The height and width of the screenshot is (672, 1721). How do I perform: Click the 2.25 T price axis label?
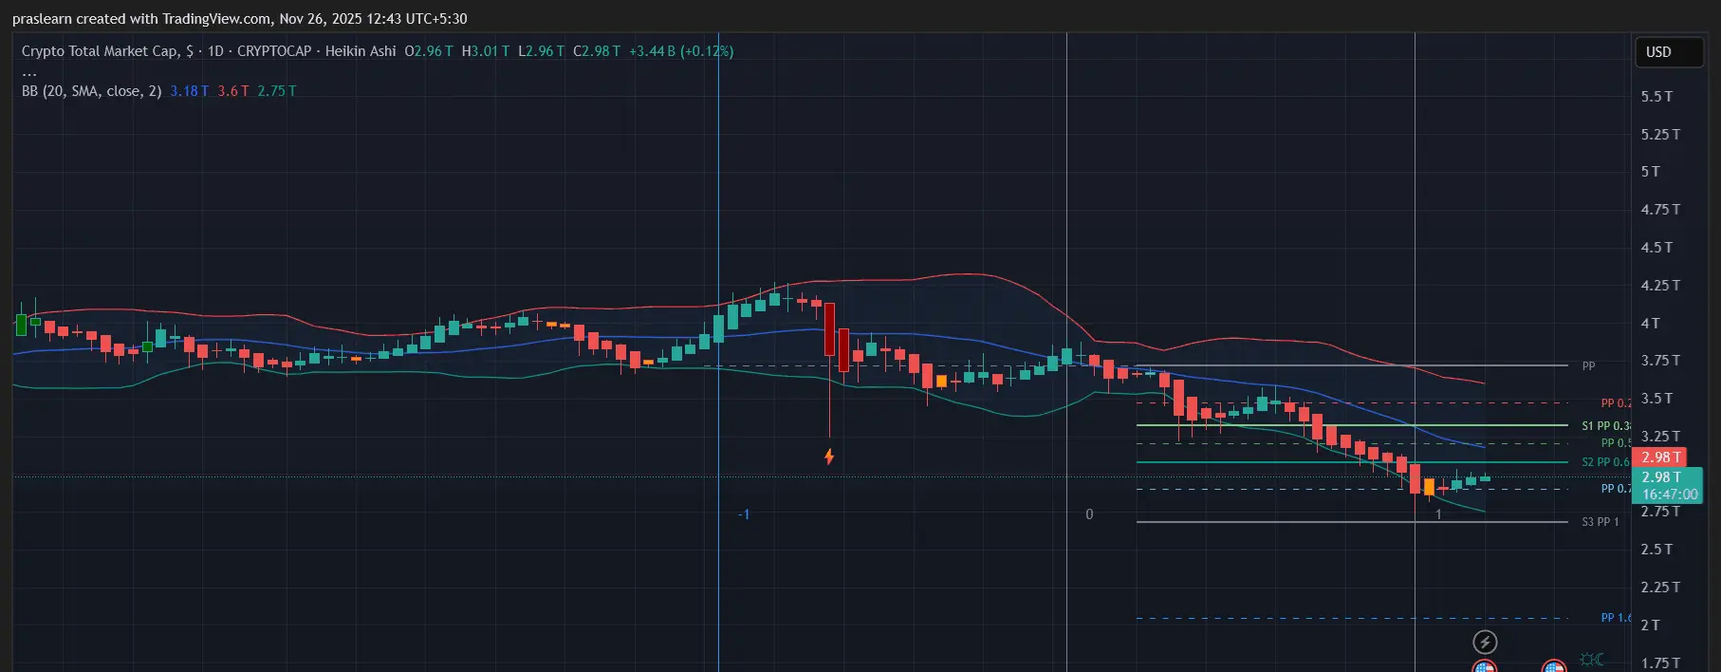1660,588
